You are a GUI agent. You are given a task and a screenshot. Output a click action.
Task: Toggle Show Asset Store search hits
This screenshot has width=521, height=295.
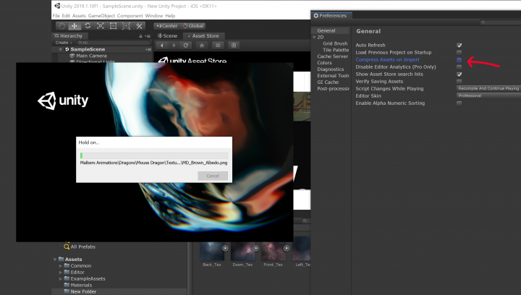pos(459,74)
